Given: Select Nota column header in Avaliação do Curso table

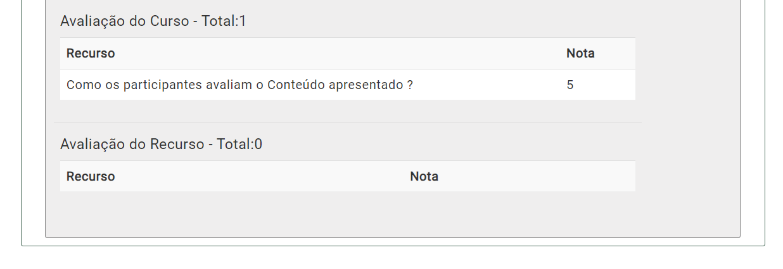Looking at the screenshot, I should tap(580, 54).
